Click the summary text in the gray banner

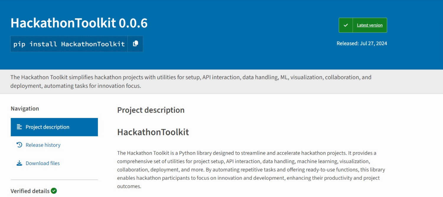190,81
